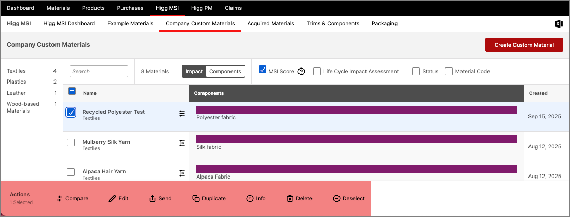Uncheck the MSI Score checkbox
Screen dimensions: 570x217
coord(263,70)
